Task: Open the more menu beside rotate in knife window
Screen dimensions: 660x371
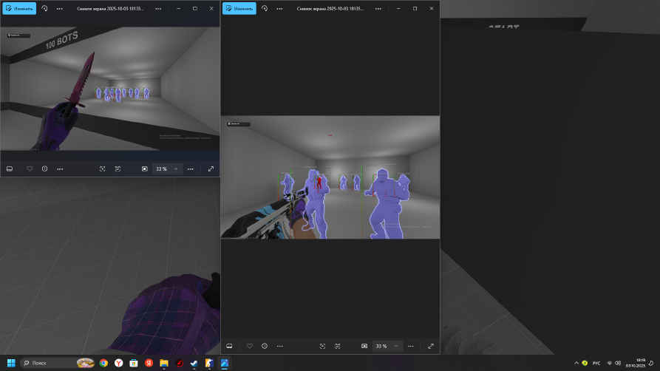Action: [x=59, y=8]
